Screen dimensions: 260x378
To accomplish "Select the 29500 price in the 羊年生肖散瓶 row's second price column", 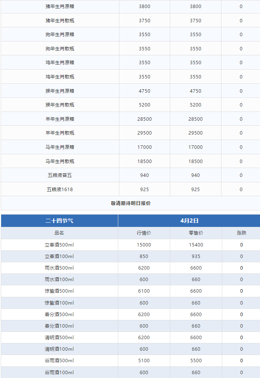I will (x=196, y=133).
